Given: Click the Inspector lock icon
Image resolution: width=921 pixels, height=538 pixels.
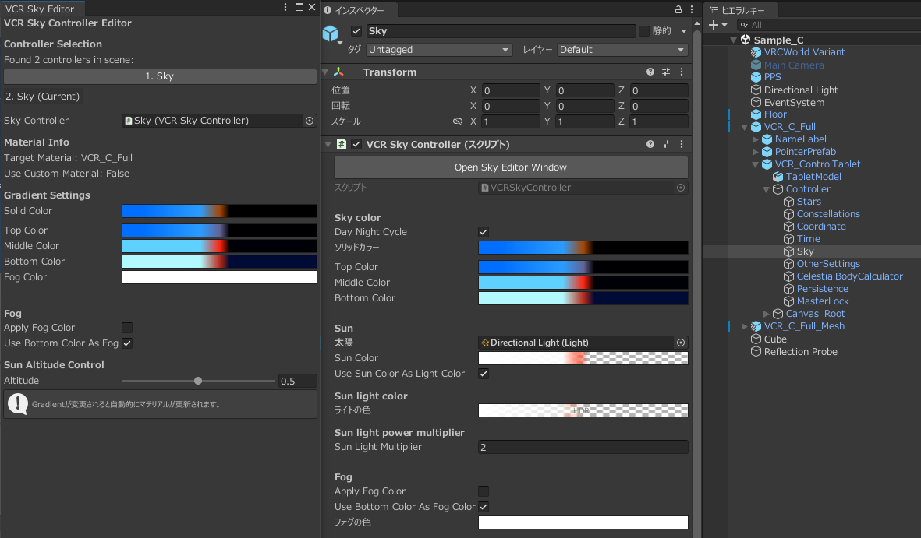Looking at the screenshot, I should (678, 9).
